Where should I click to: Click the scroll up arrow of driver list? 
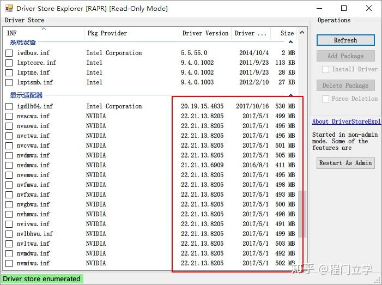point(302,32)
